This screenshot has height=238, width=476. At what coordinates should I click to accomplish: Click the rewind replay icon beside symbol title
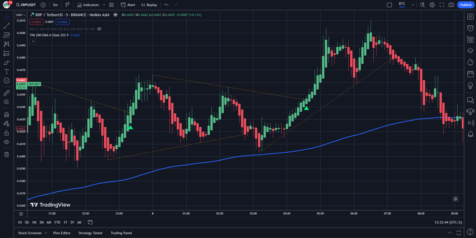(115, 15)
